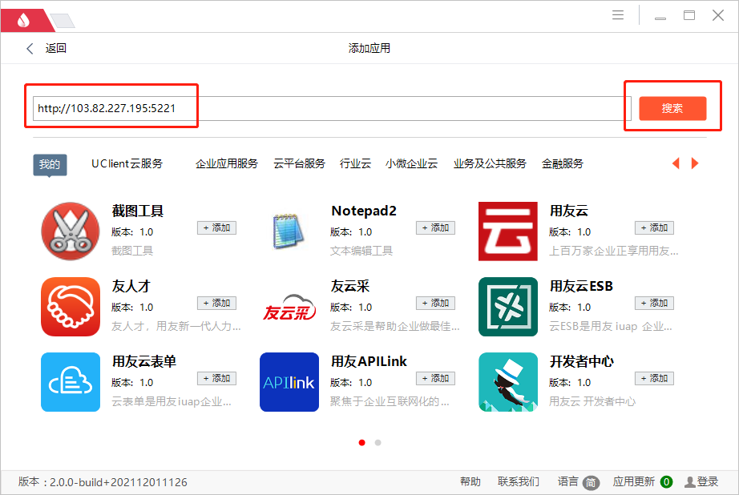Open the hamburger menu icon

tap(618, 15)
